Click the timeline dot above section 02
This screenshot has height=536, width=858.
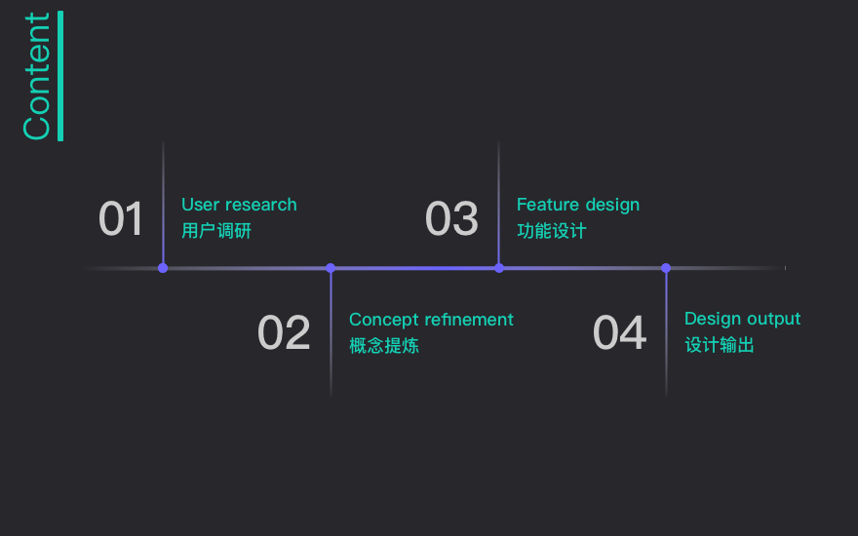coord(331,268)
